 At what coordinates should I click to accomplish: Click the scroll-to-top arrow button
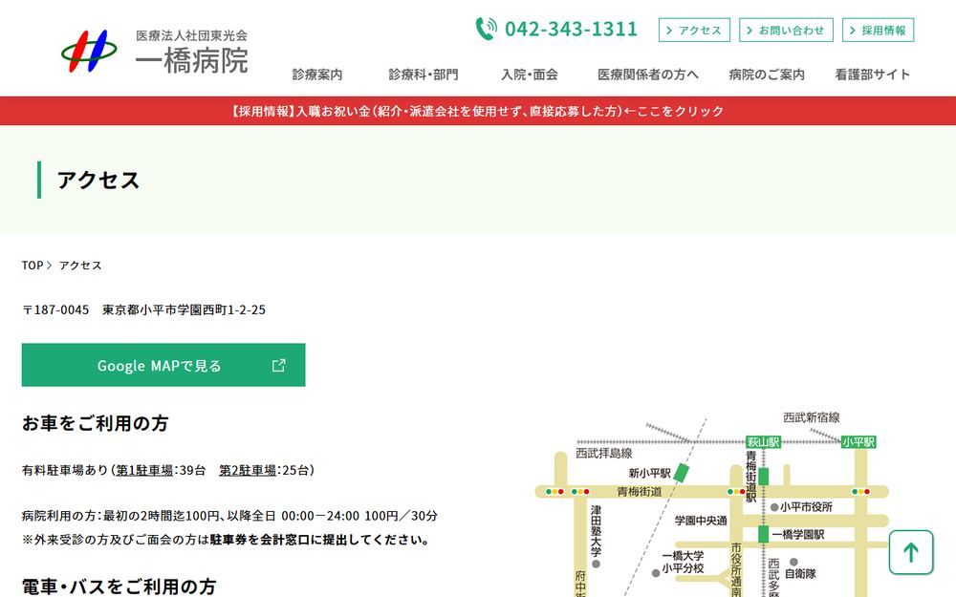911,552
